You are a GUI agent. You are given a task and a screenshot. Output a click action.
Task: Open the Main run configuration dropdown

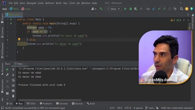[x=113, y=9]
